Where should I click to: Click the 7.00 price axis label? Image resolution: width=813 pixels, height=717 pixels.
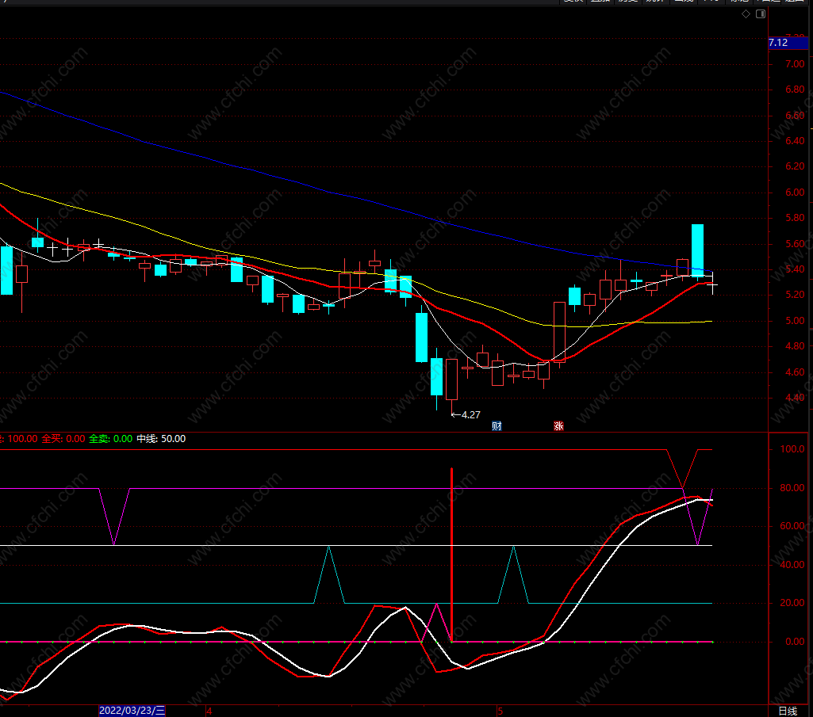coord(795,64)
